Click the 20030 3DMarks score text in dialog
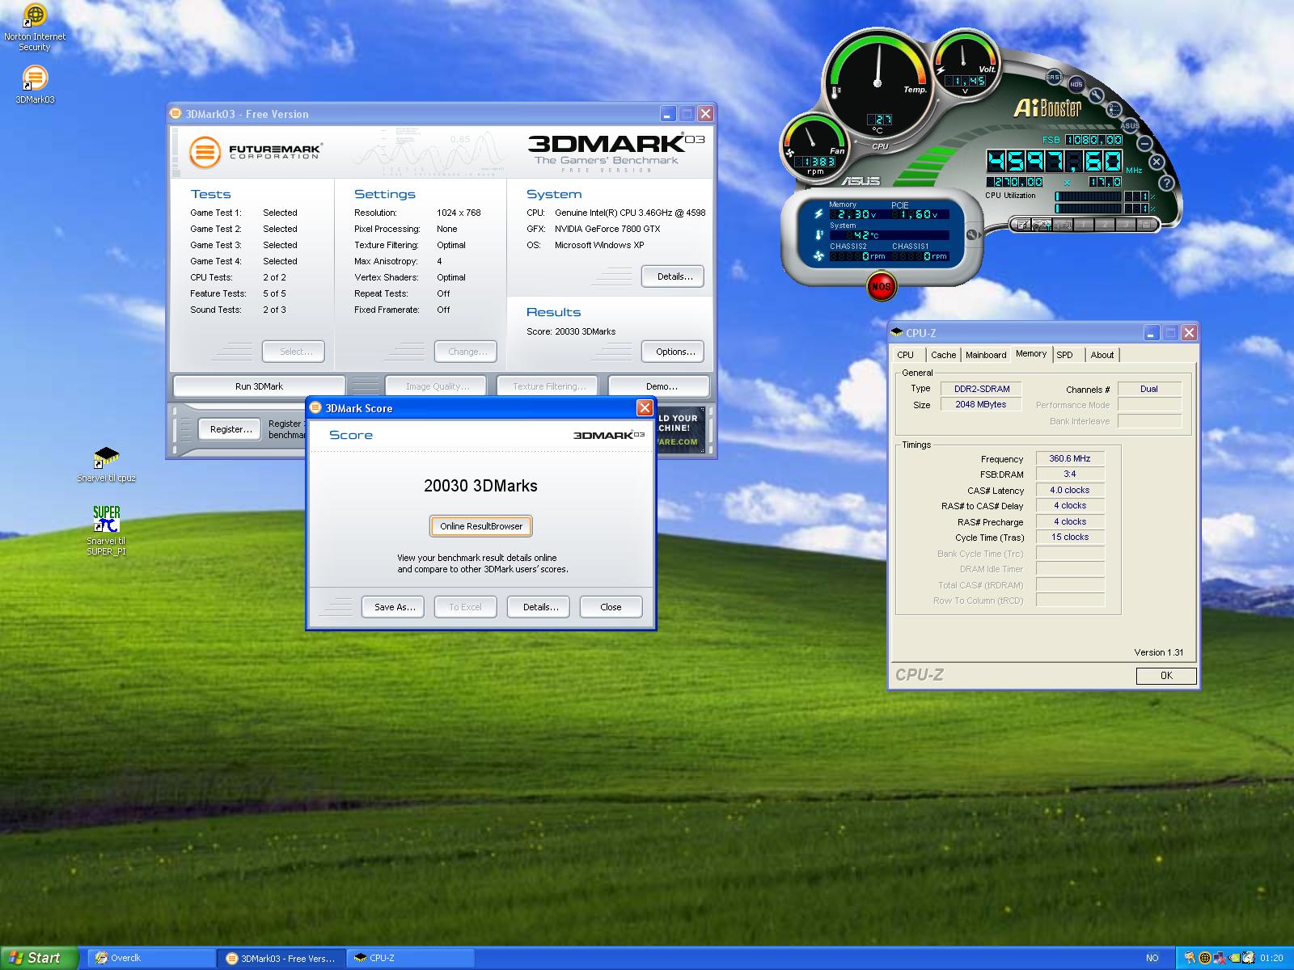1294x970 pixels. (x=480, y=486)
